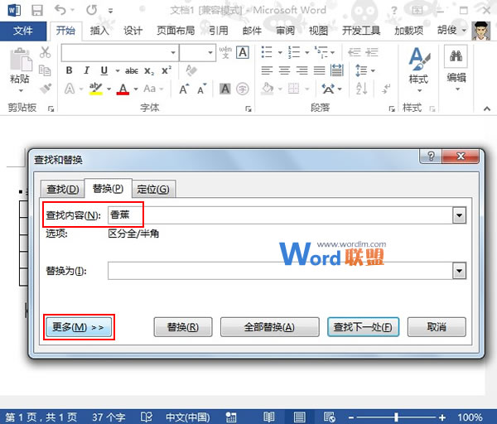The width and height of the screenshot is (497, 424).
Task: Click the Shrink Font icon
Action: click(201, 89)
